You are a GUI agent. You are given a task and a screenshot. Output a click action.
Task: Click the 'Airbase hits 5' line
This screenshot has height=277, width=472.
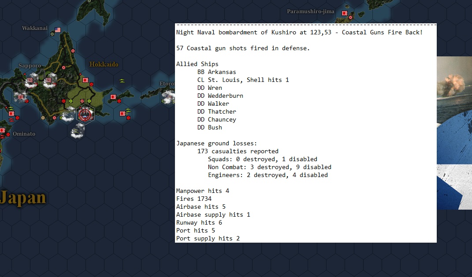click(201, 207)
